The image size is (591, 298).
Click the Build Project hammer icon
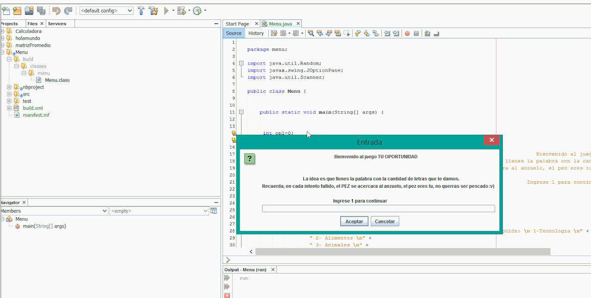pos(141,10)
